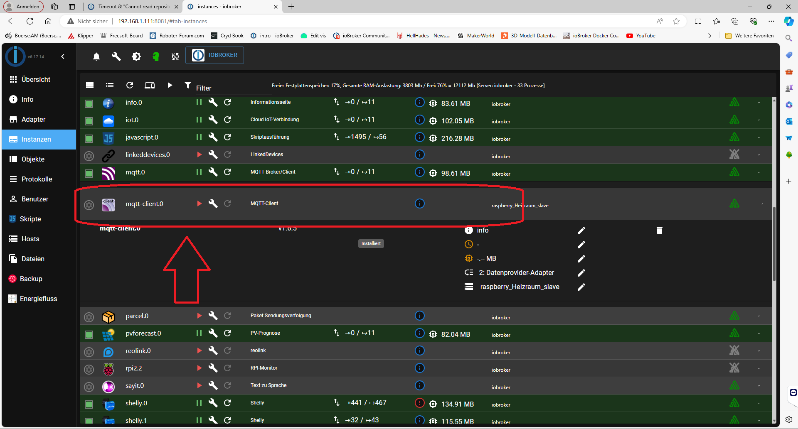The image size is (798, 429).
Task: Click the IOBROKER host button
Action: tap(215, 55)
